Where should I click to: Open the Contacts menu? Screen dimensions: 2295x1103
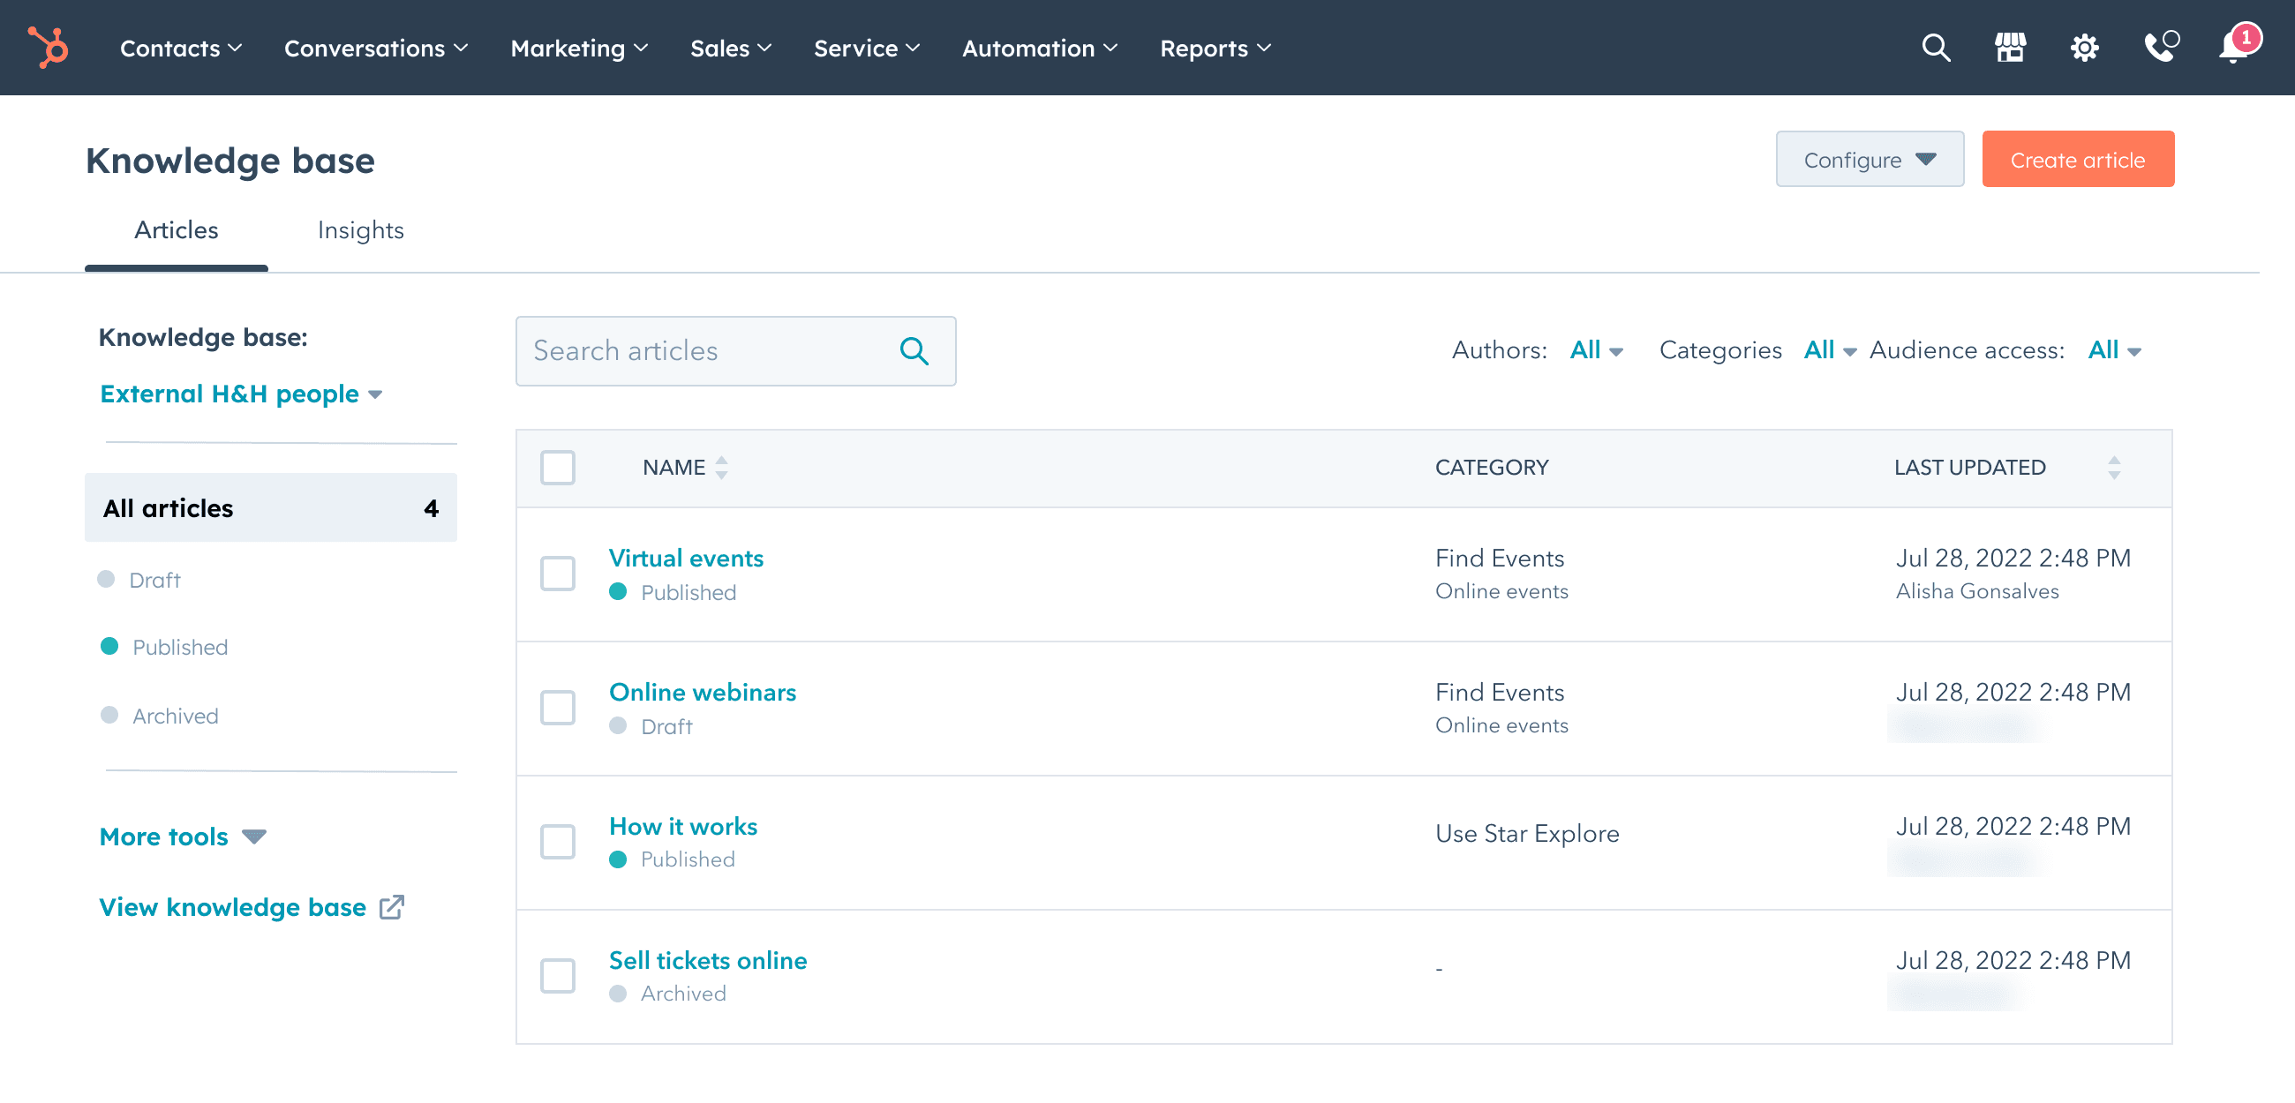coord(181,49)
